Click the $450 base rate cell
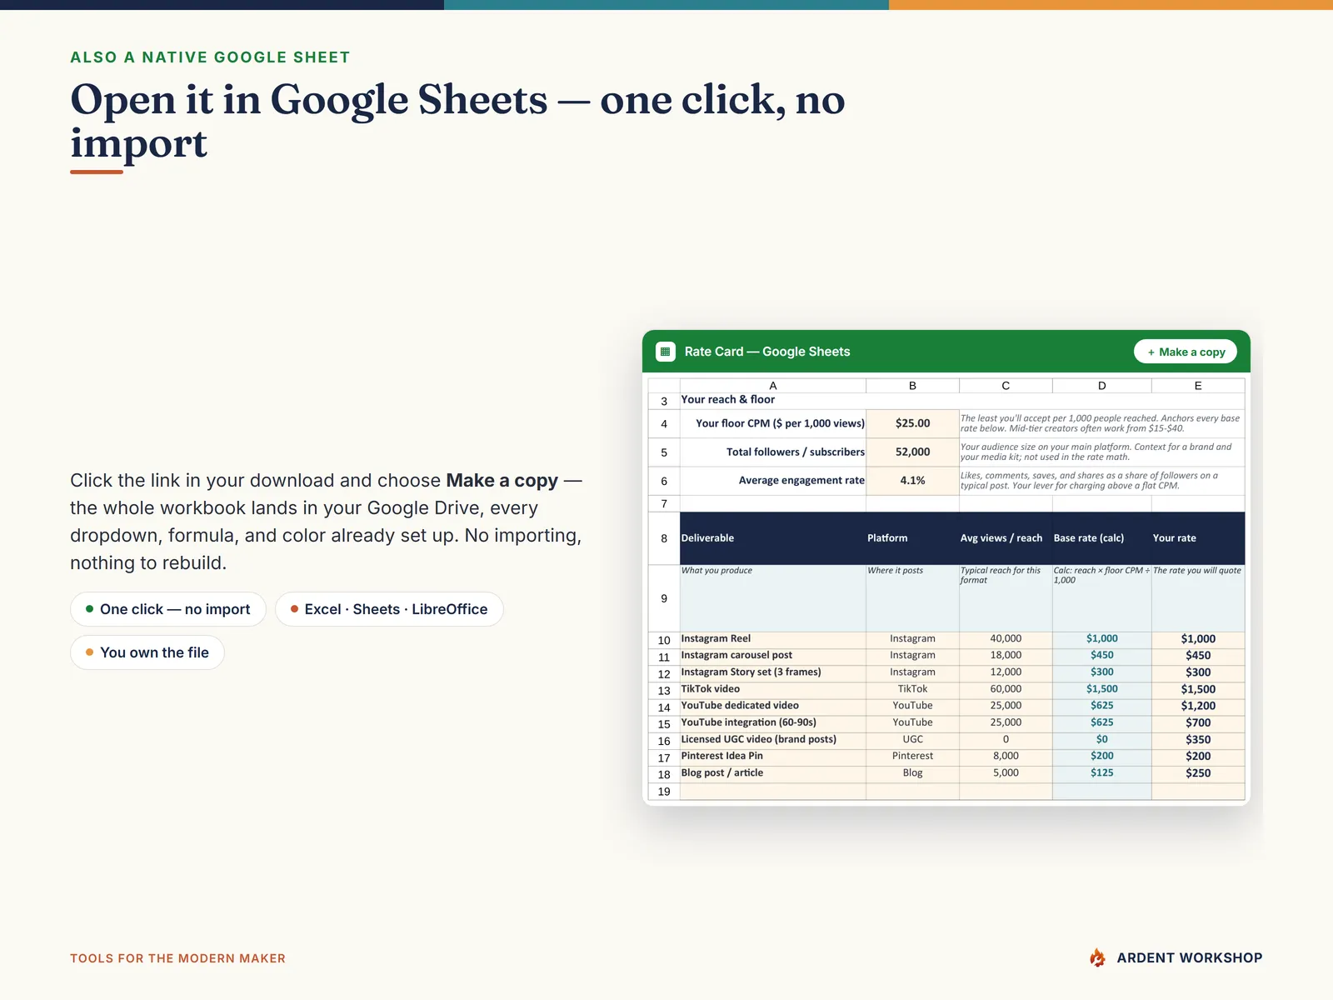Screen dimensions: 1333x1000 tap(1101, 656)
